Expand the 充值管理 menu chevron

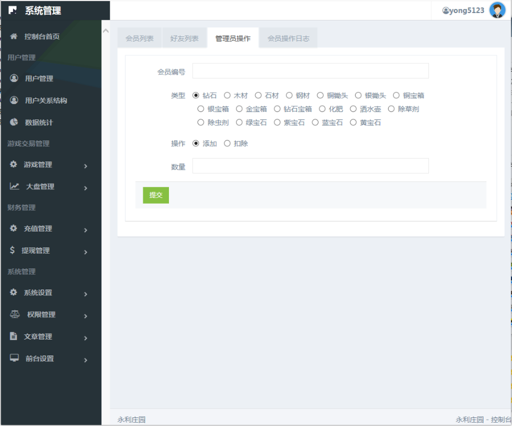coord(85,230)
